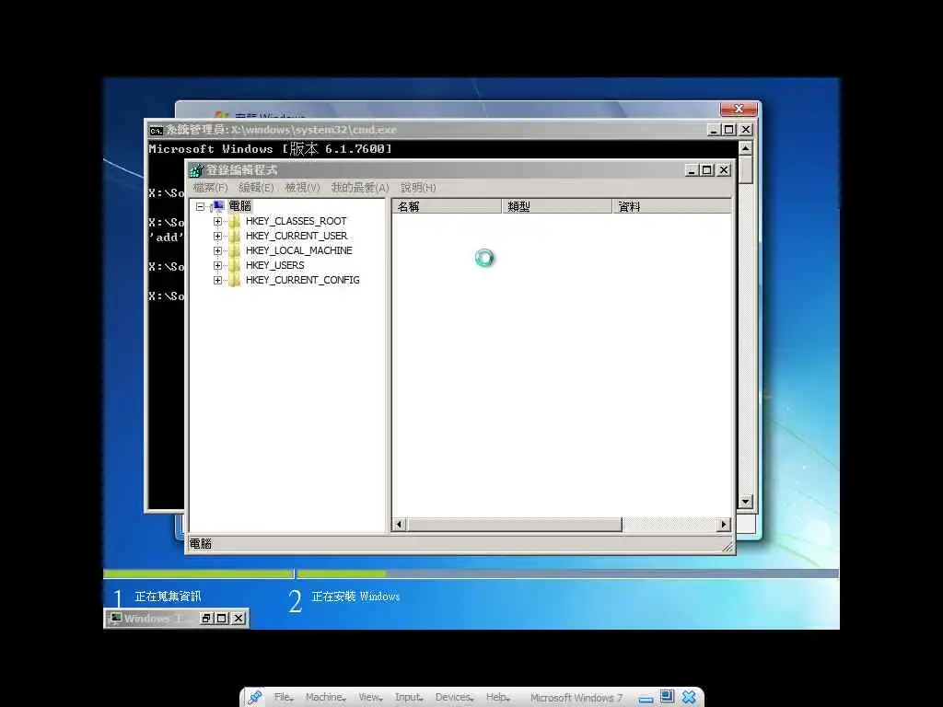This screenshot has height=707, width=943.
Task: Expand the HKEY_USERS node
Action: pyautogui.click(x=217, y=265)
